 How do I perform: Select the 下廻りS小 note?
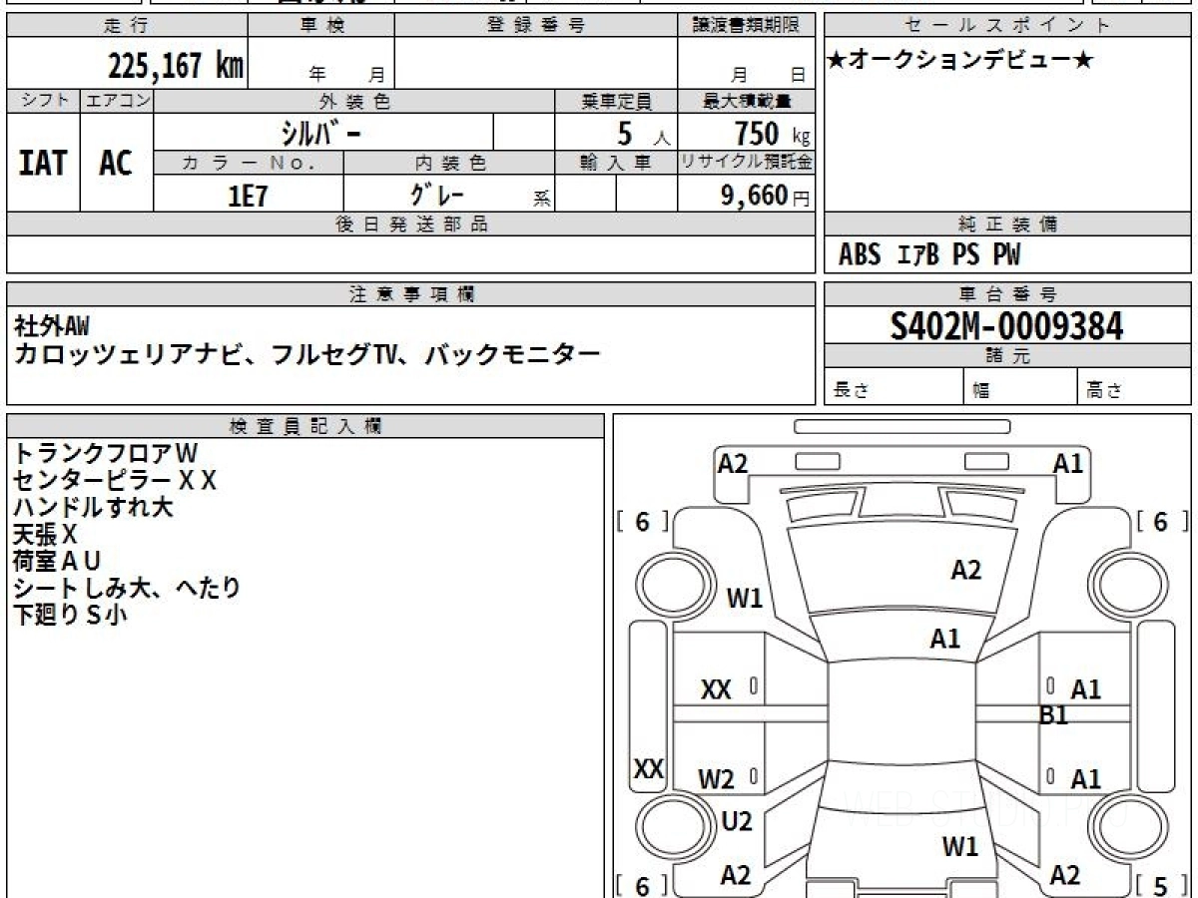click(70, 615)
